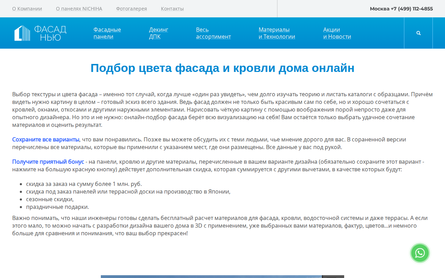Click heading Подбор цвета фасада и кровли
Screen dimensions: 445x278
point(222,68)
